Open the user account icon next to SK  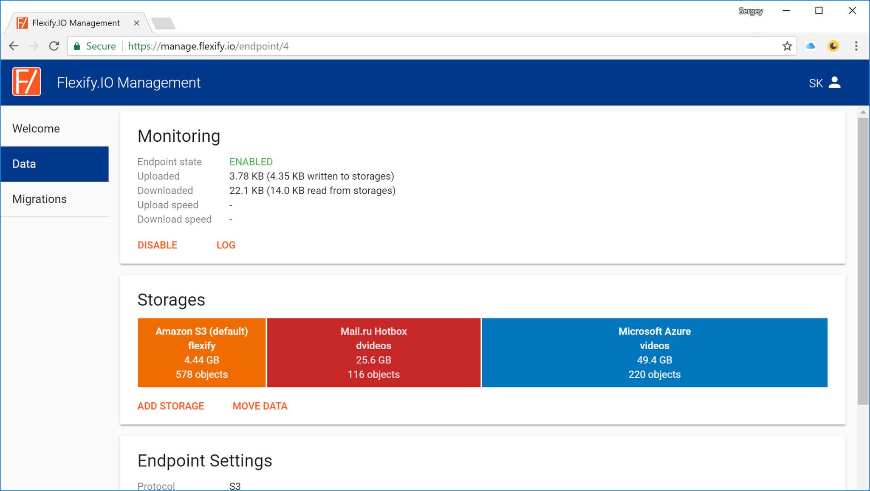tap(834, 82)
